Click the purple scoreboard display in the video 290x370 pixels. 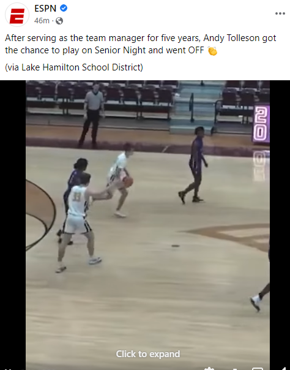[x=261, y=124]
